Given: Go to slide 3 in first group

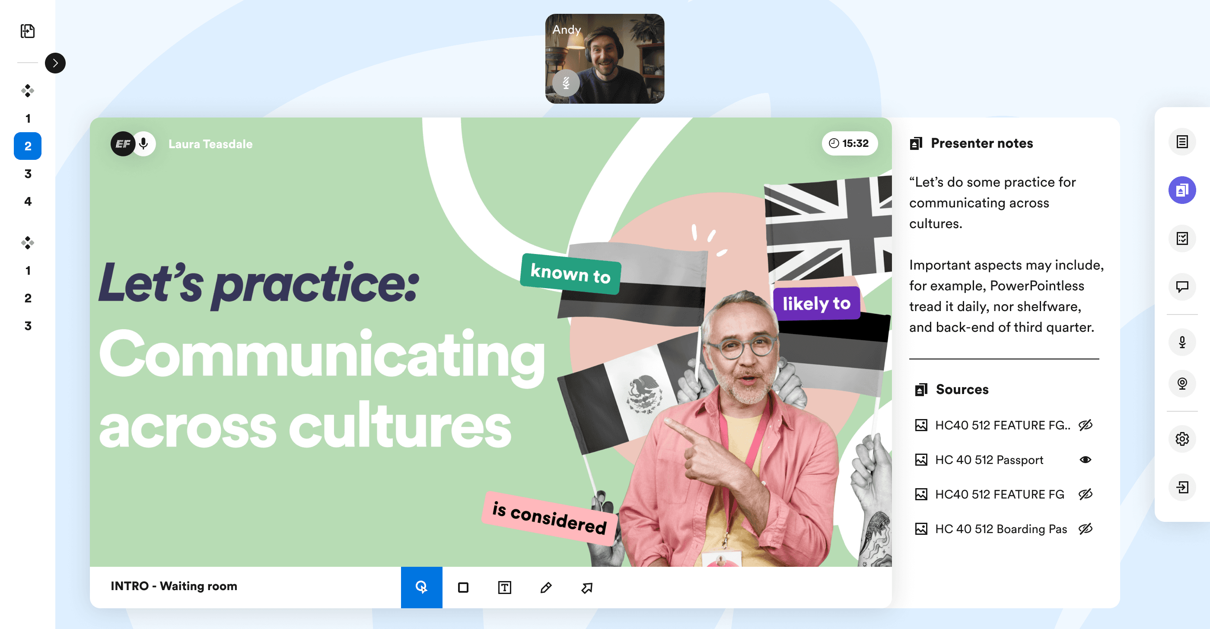Looking at the screenshot, I should click(x=28, y=174).
